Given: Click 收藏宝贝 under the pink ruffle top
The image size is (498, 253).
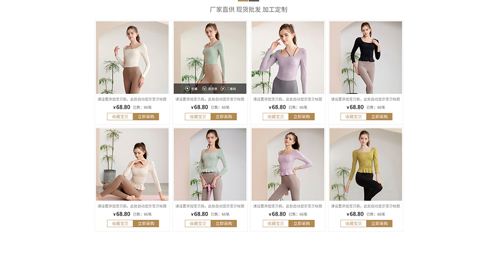Looking at the screenshot, I should [276, 223].
